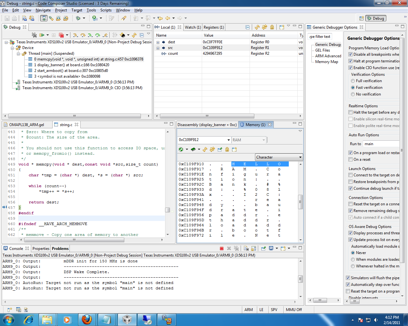Select frame 1 display_banner() in the call stack
The image size is (408, 326).
(64, 65)
